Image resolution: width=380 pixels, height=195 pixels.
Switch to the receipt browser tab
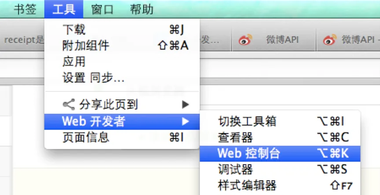(23, 40)
